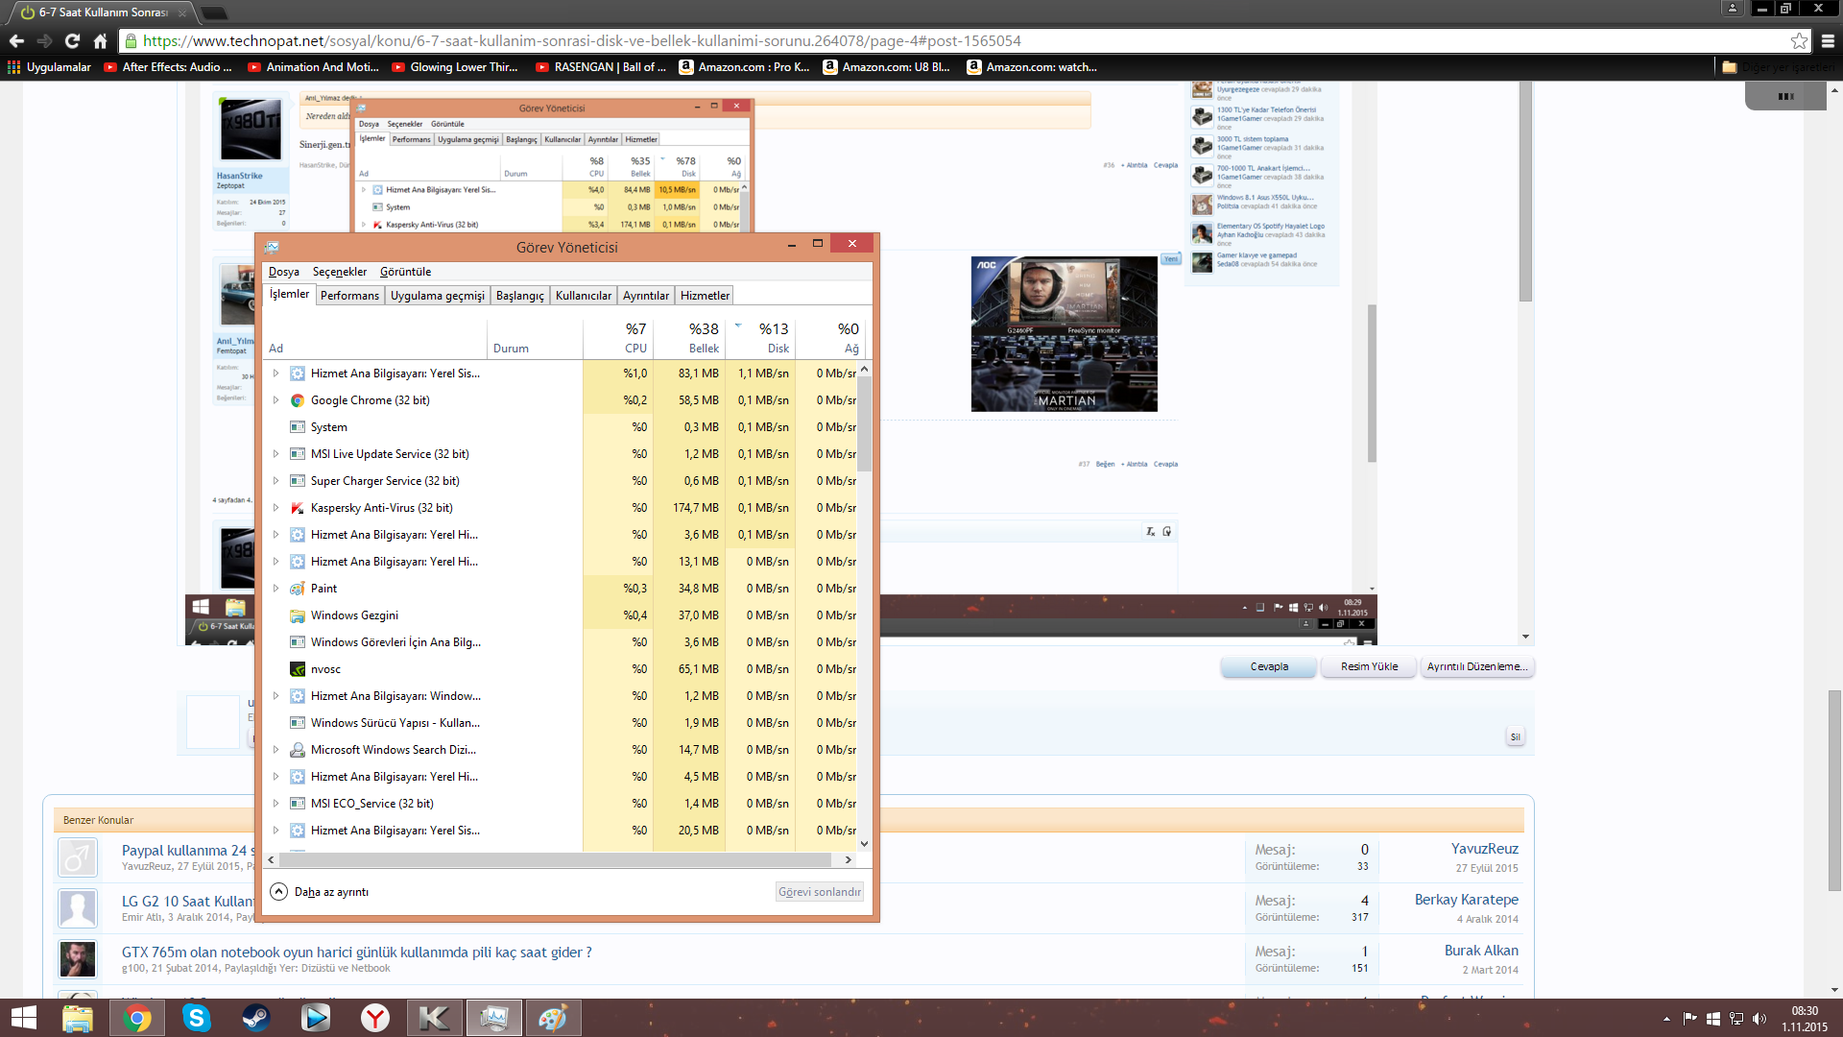This screenshot has height=1037, width=1843.
Task: Open Kaspersky from the taskbar
Action: [x=435, y=1018]
